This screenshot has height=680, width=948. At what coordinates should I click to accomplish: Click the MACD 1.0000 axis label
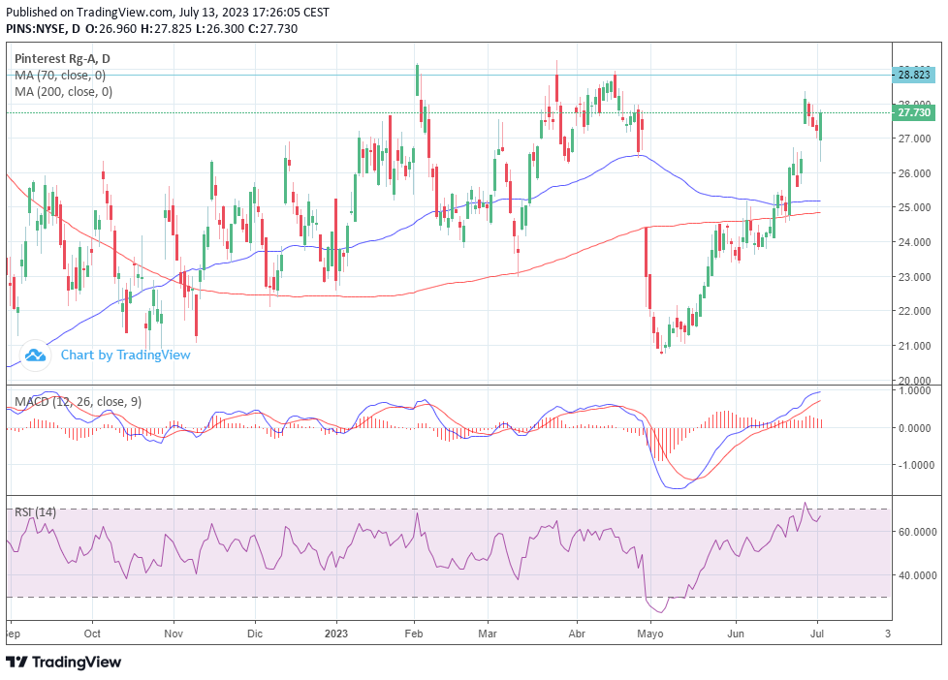point(914,390)
